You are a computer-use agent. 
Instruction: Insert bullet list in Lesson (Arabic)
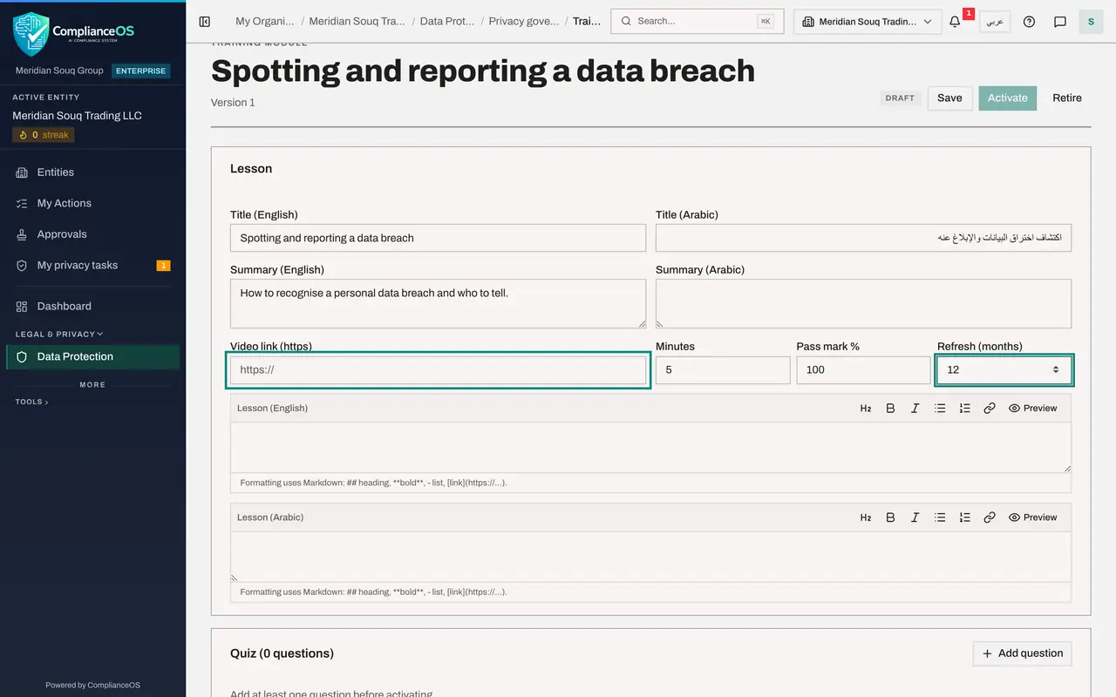pyautogui.click(x=940, y=518)
